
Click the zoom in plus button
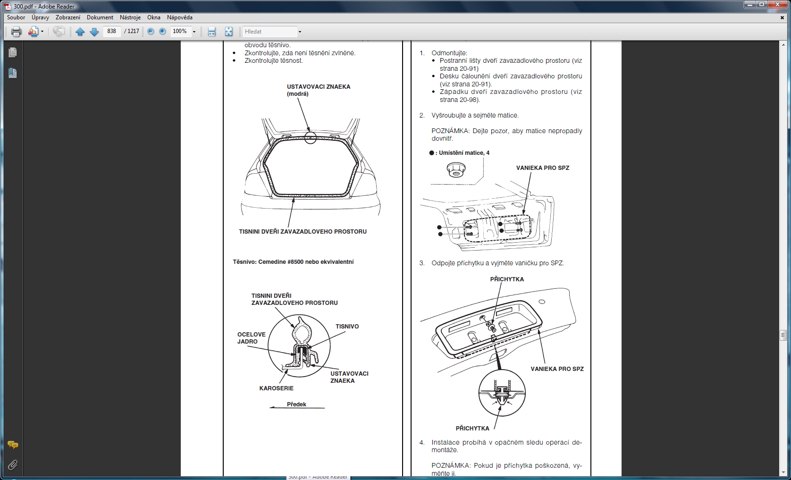point(162,31)
